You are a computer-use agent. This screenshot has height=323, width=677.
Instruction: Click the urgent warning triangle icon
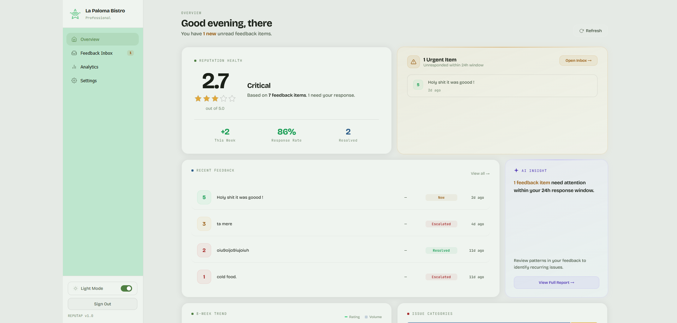coord(413,62)
